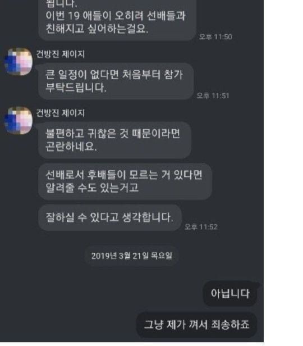
Task: Select message 잘하실 수 있다고 생각합니다
Action: click(x=110, y=217)
